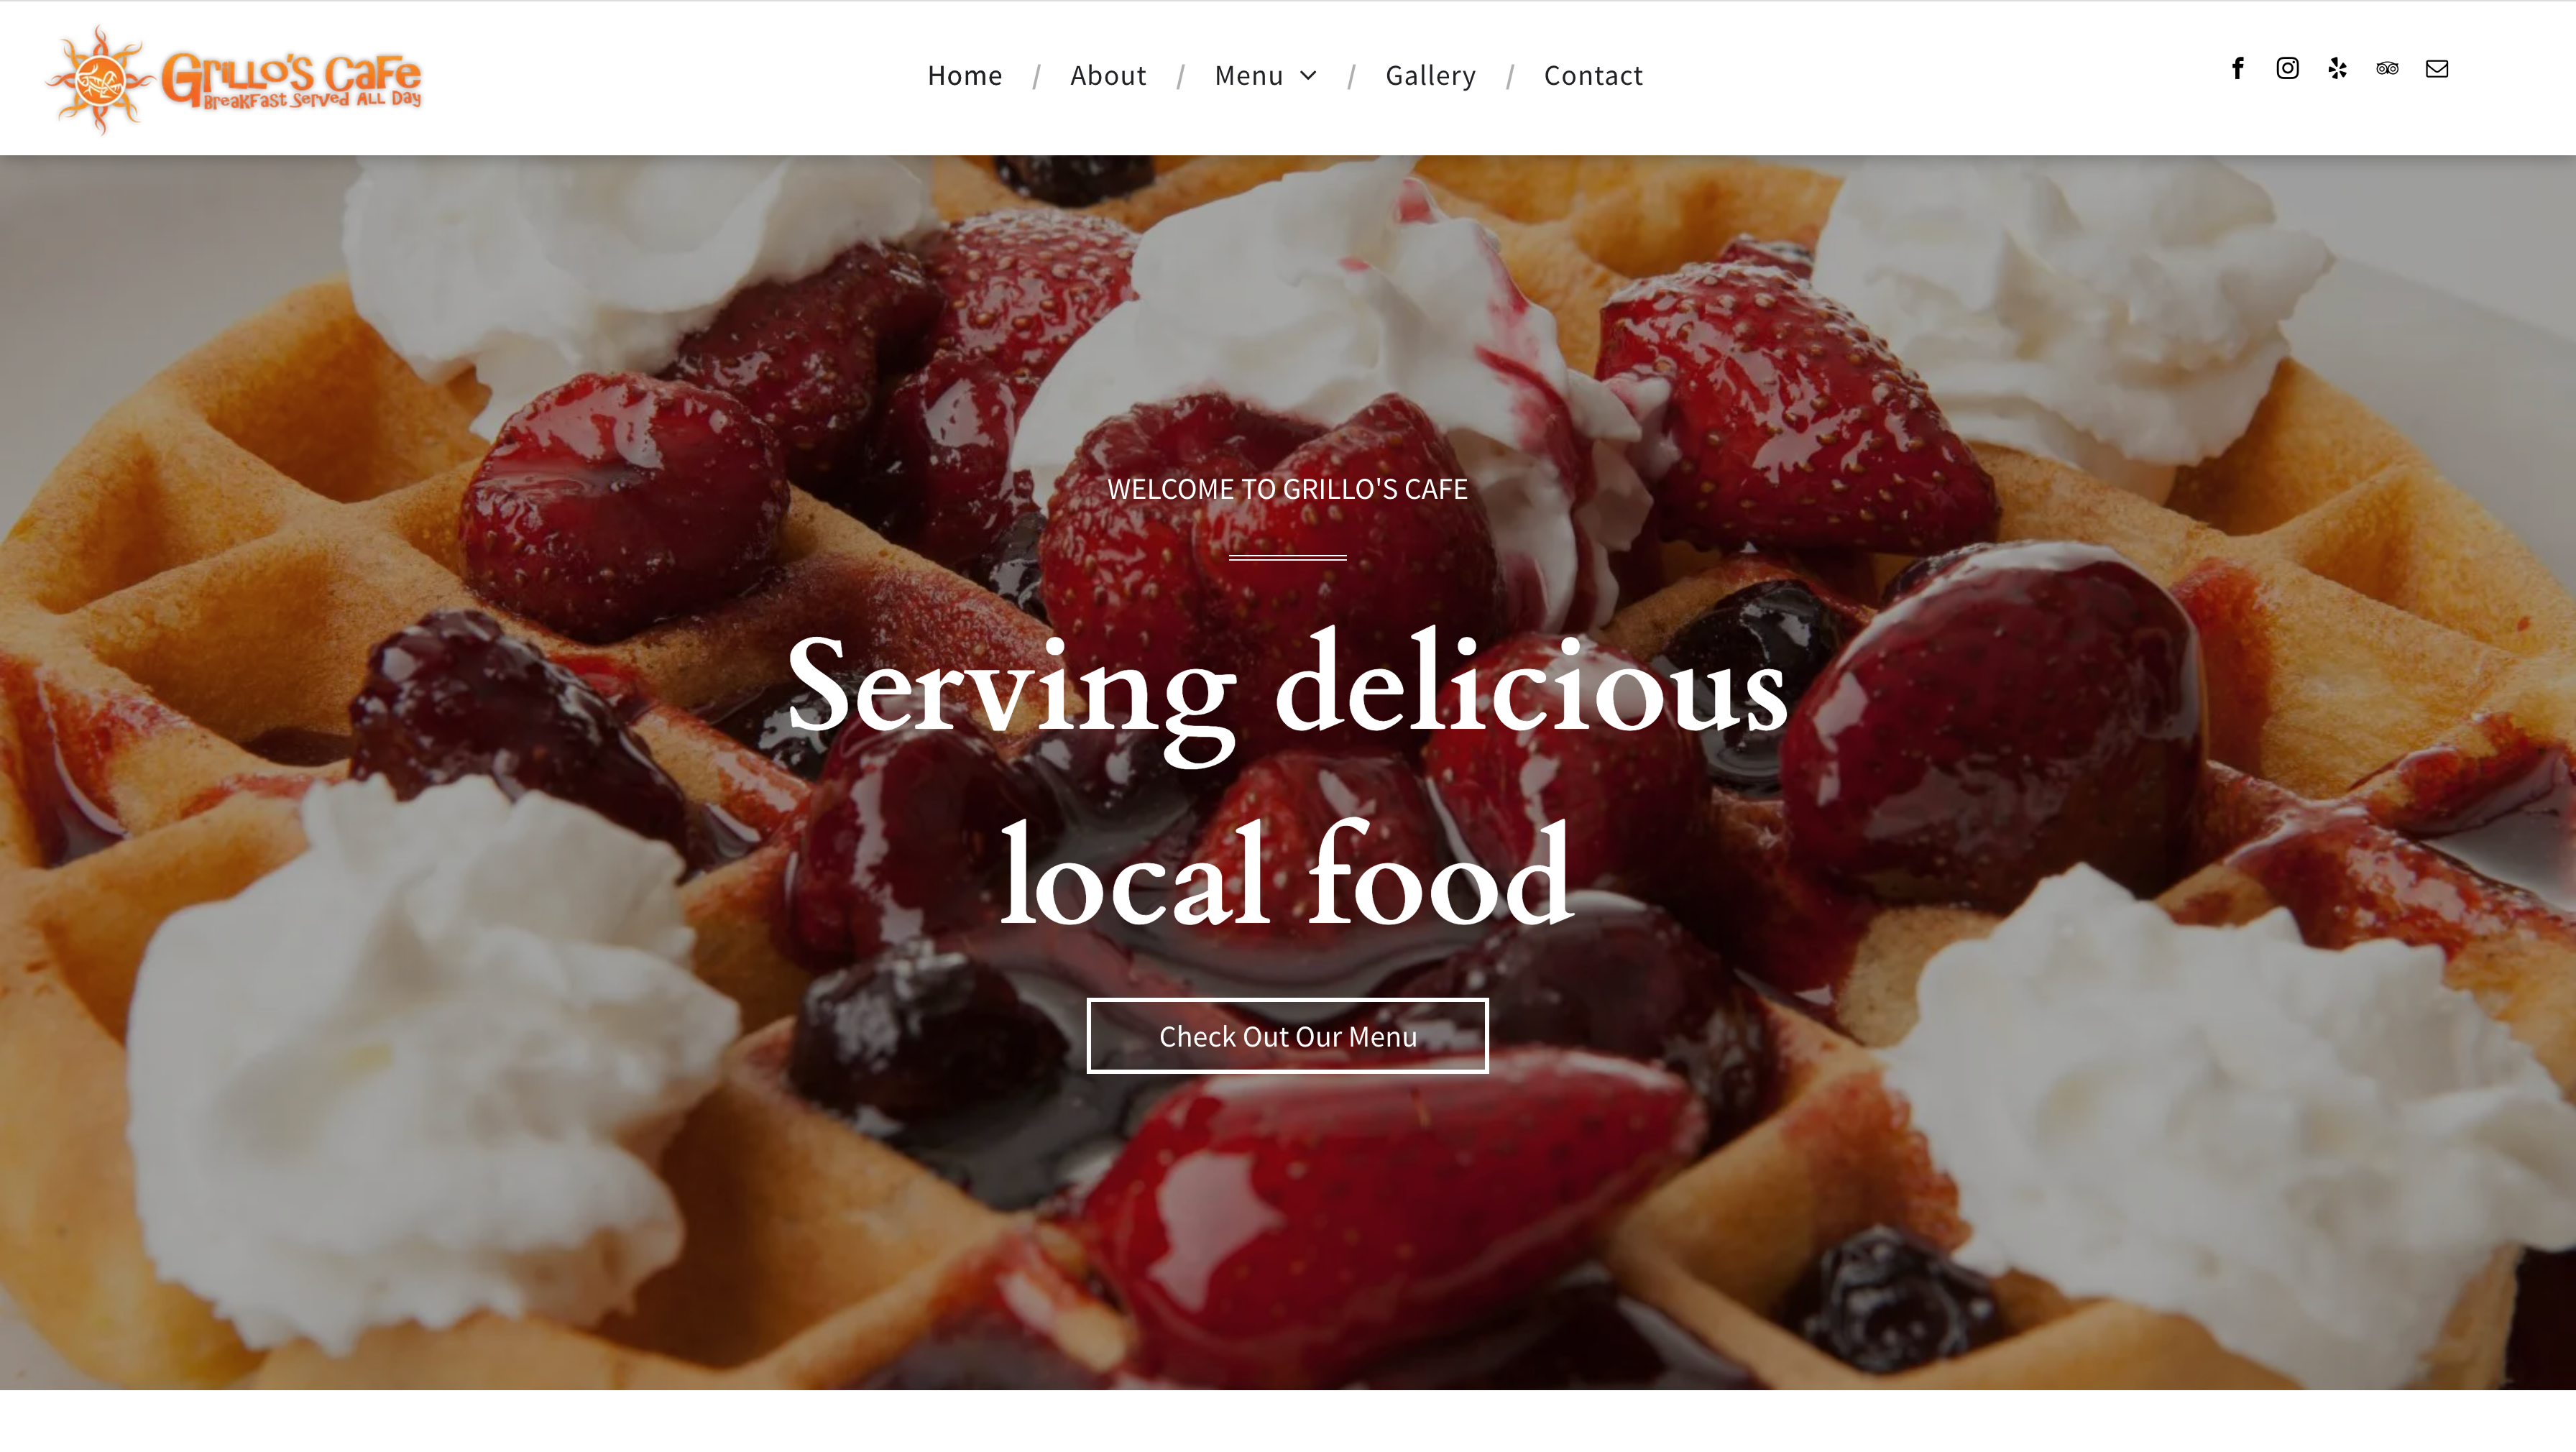Expand the Menu dropdown chevron
The image size is (2576, 1452).
[x=1308, y=75]
